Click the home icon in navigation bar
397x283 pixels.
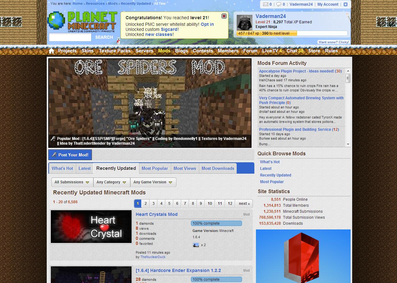point(52,51)
